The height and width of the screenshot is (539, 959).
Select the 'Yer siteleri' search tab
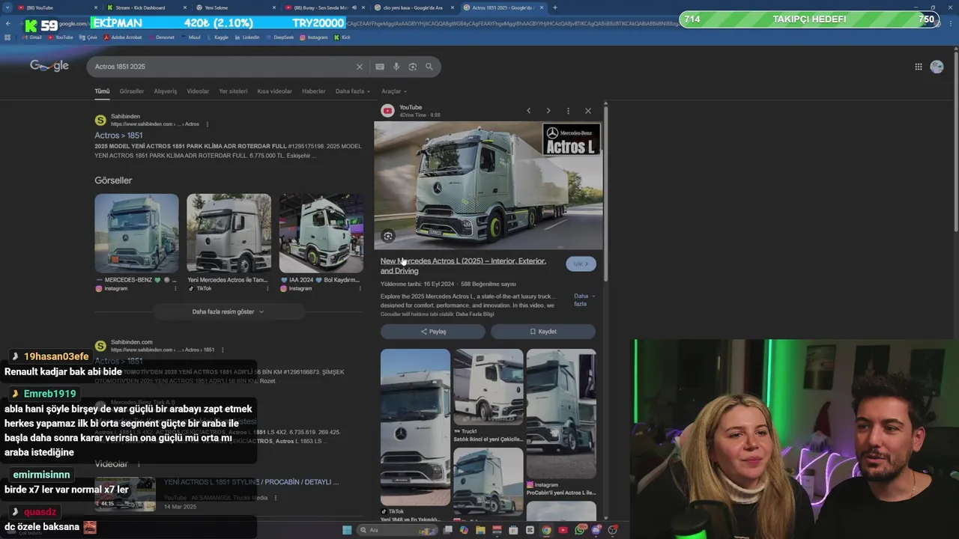tap(233, 91)
